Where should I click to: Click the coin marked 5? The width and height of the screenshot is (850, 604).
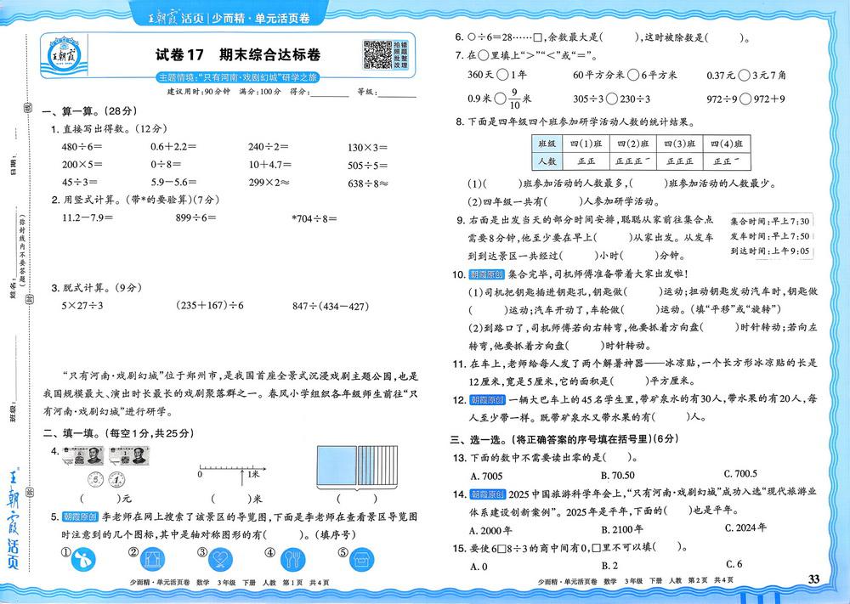(95, 479)
